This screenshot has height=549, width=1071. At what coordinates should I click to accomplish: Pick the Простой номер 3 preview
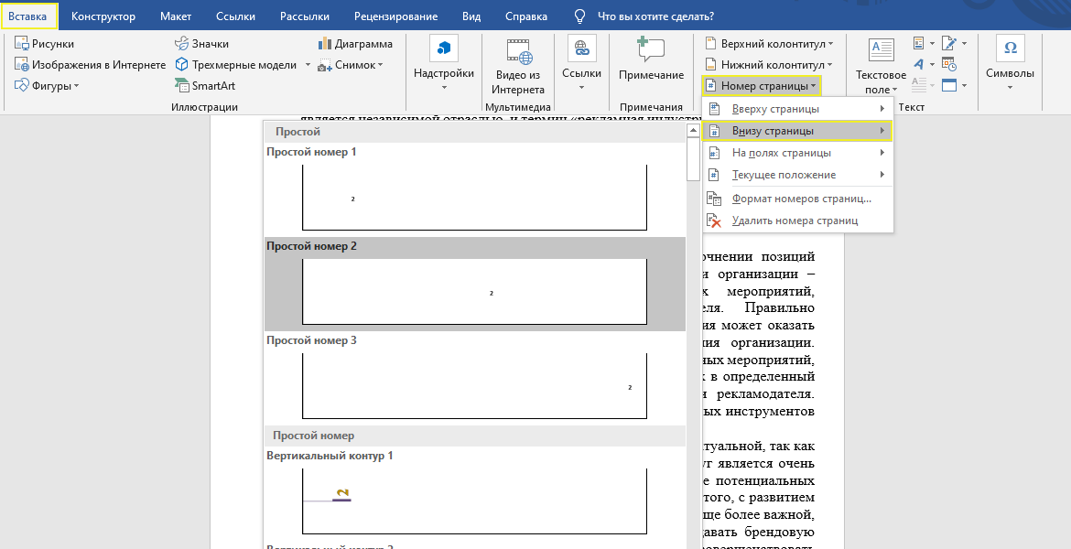(x=474, y=385)
